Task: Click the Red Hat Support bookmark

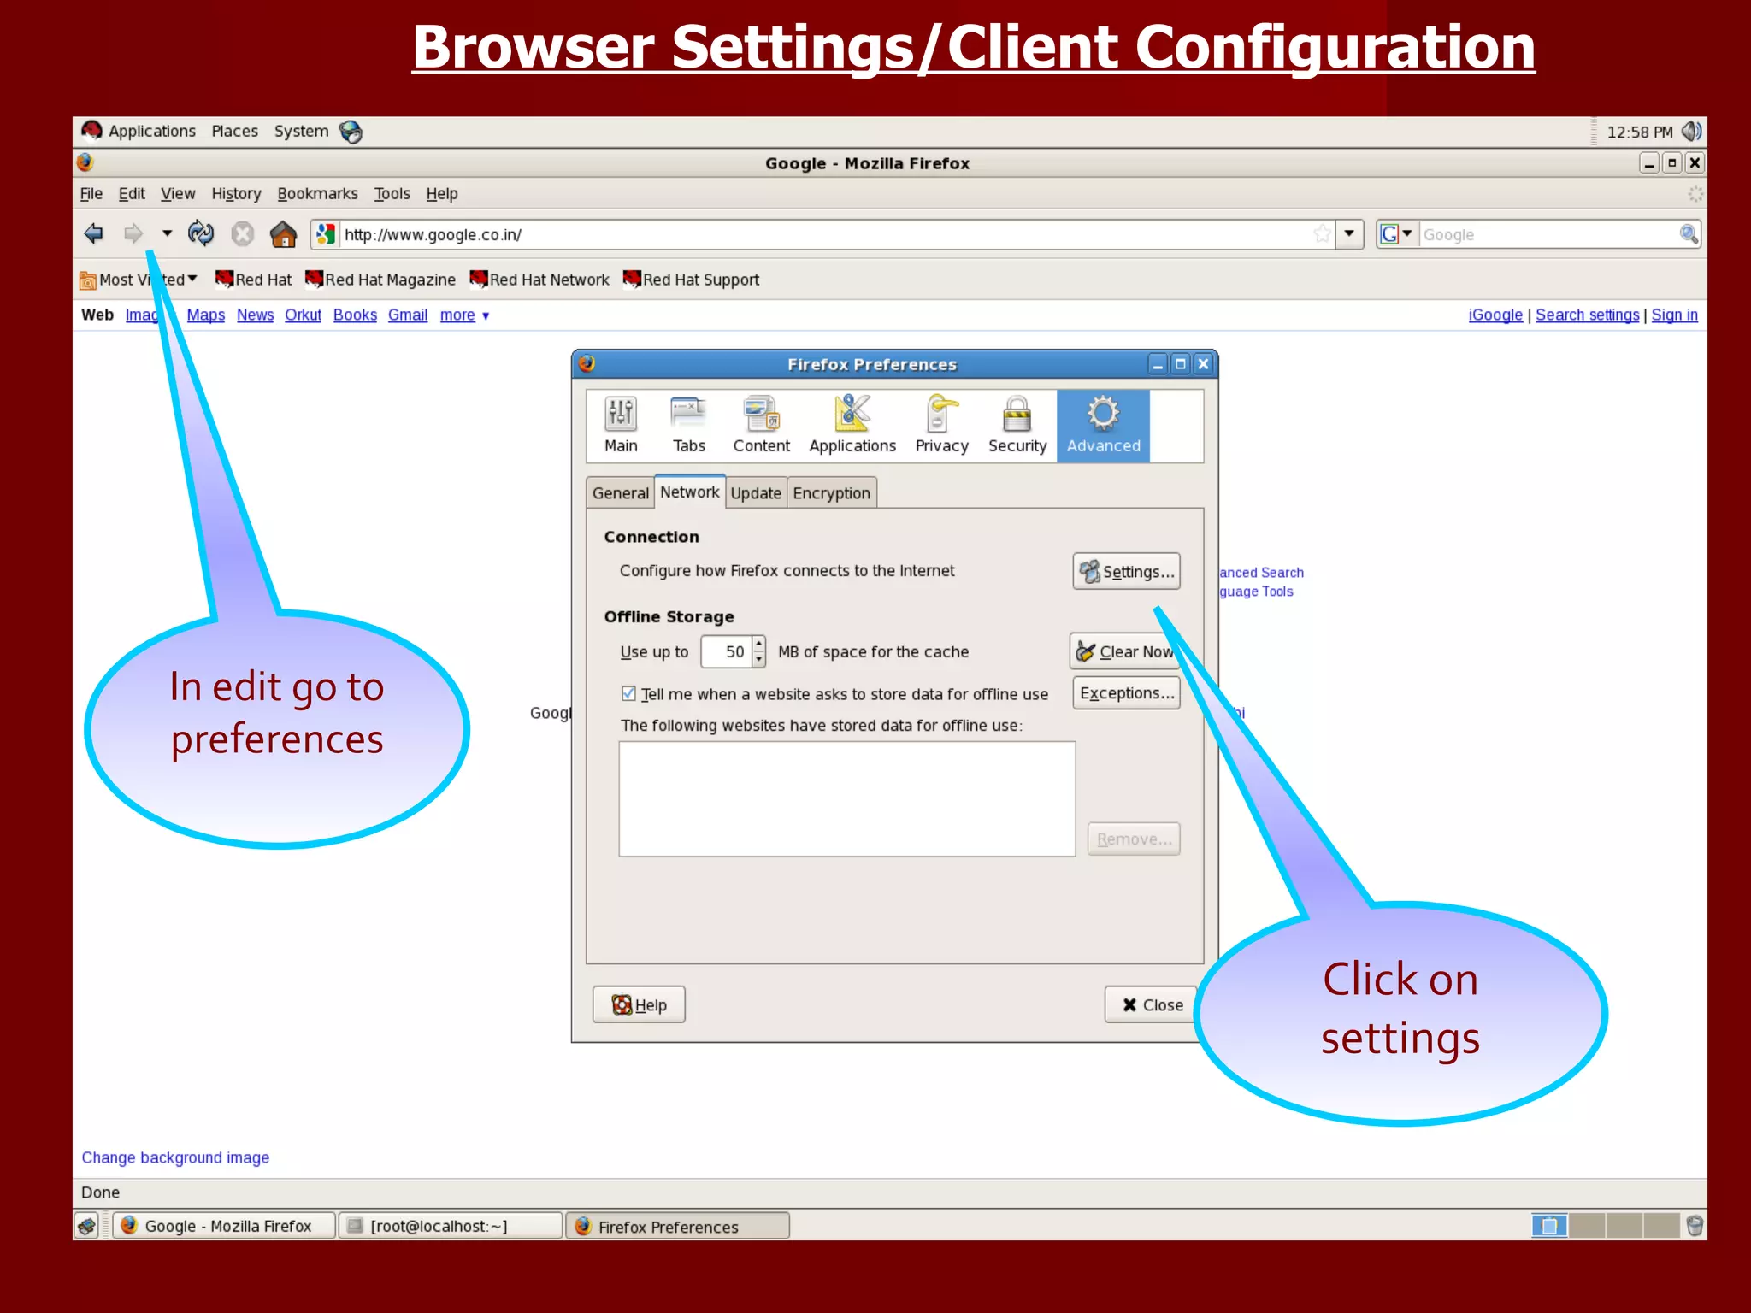Action: (x=692, y=280)
